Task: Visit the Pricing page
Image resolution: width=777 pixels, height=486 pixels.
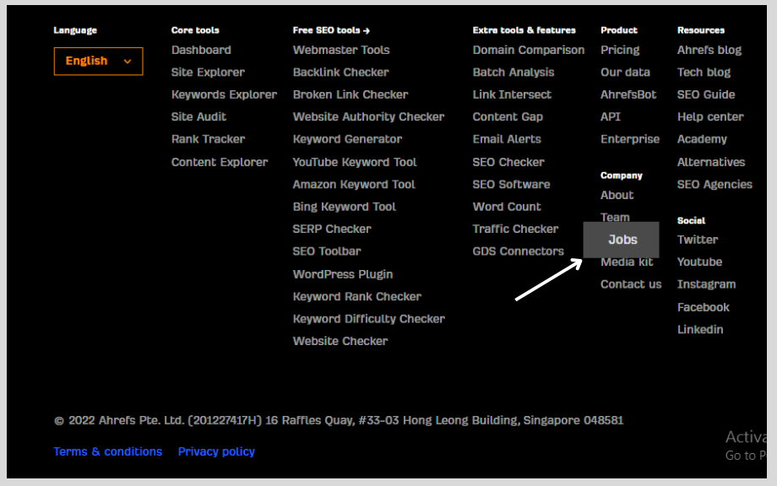Action: pyautogui.click(x=620, y=50)
